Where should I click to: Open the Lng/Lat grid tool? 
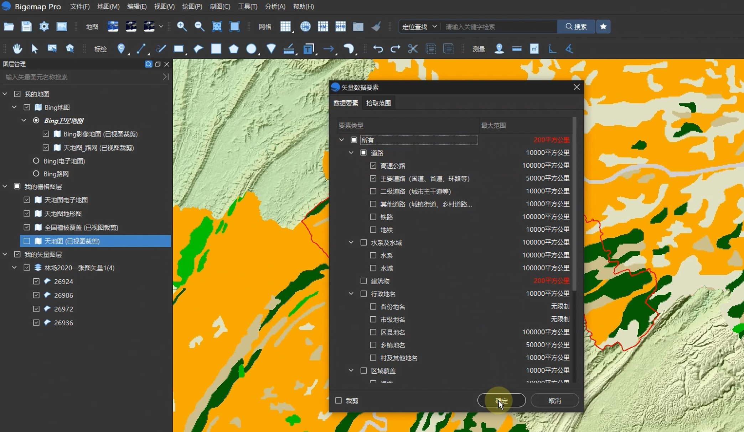(305, 26)
